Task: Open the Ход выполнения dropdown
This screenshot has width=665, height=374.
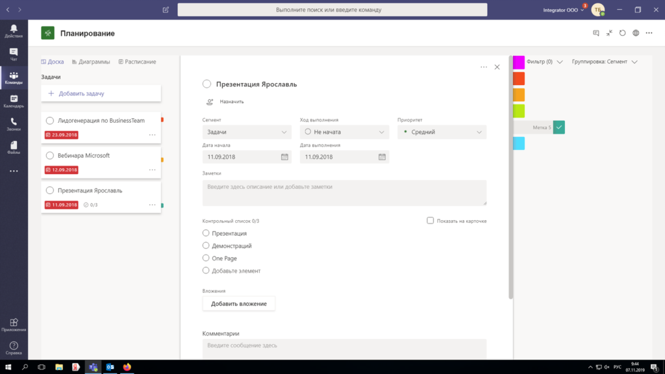Action: point(344,132)
